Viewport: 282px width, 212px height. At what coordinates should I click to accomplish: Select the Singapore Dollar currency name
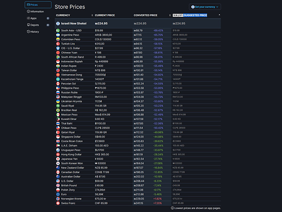pyautogui.click(x=70, y=137)
